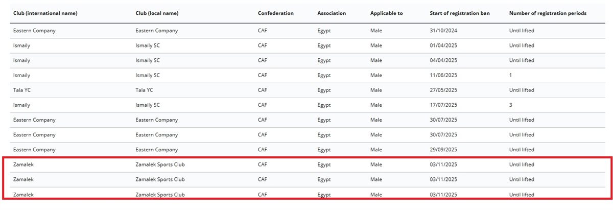
Task: Select the 11/06/2025 date cell
Action: click(443, 75)
